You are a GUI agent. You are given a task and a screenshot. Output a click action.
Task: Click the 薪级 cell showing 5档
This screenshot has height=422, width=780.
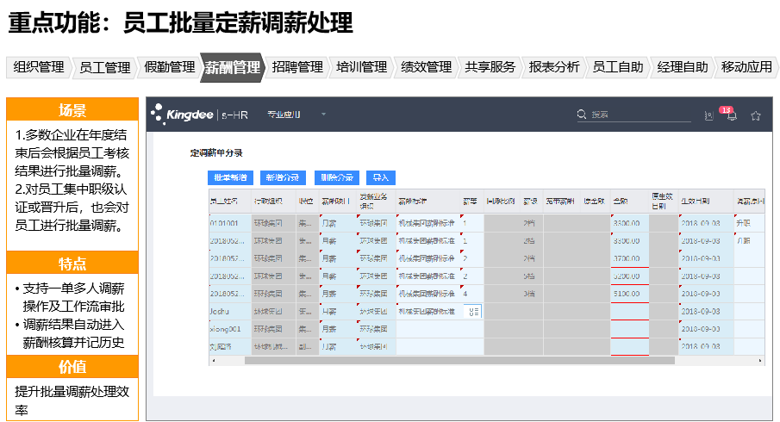529,276
